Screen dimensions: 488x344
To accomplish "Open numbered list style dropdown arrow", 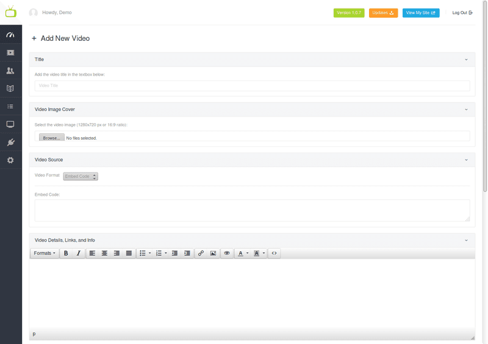I will (x=166, y=253).
